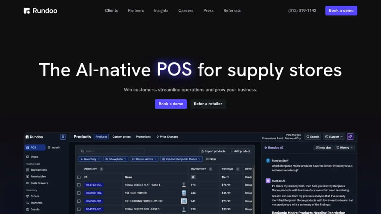The height and width of the screenshot is (214, 381).
Task: Click the purple AI sparkle icon next to Support
Action: [x=350, y=137]
